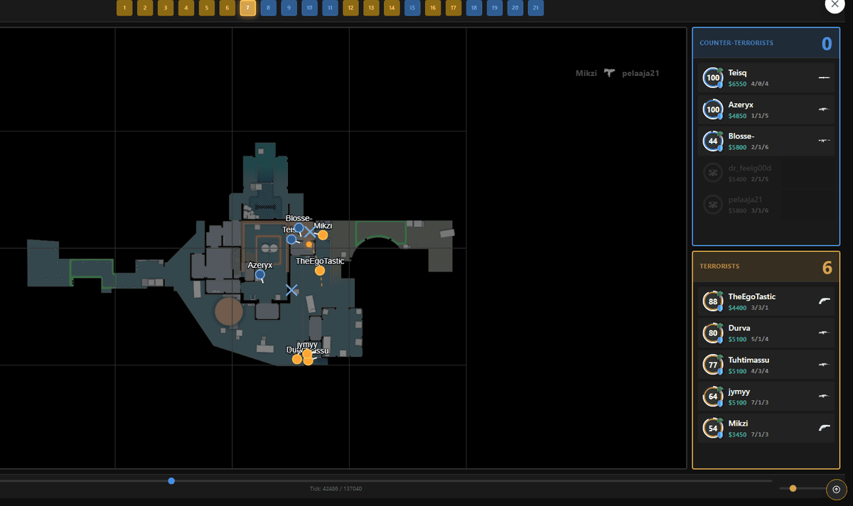Click the Counter-Terrorists panel header

[766, 43]
